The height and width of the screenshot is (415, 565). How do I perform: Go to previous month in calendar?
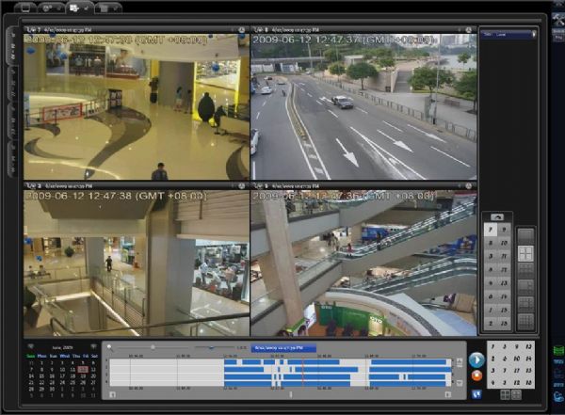pos(31,347)
